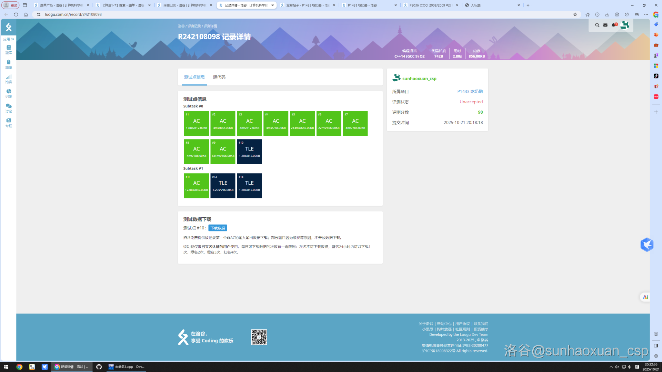The height and width of the screenshot is (372, 662).
Task: Open the mail messages icon in header
Action: pyautogui.click(x=605, y=25)
